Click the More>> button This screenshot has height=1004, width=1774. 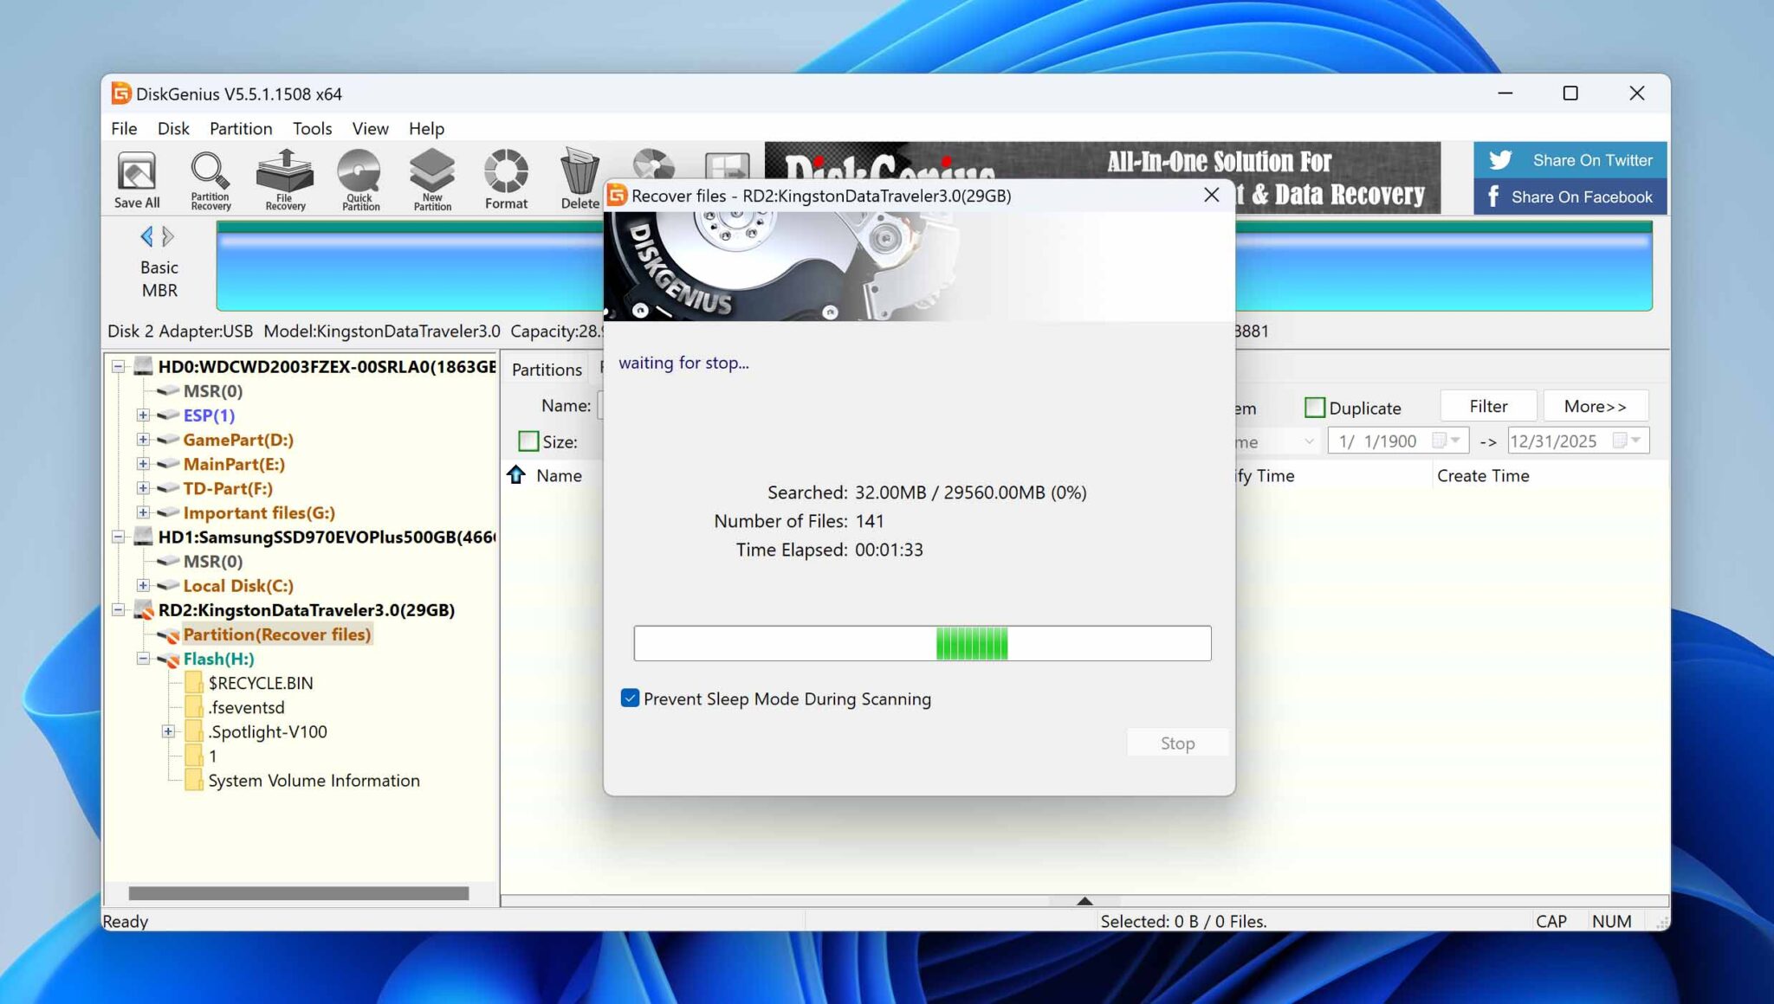coord(1596,406)
